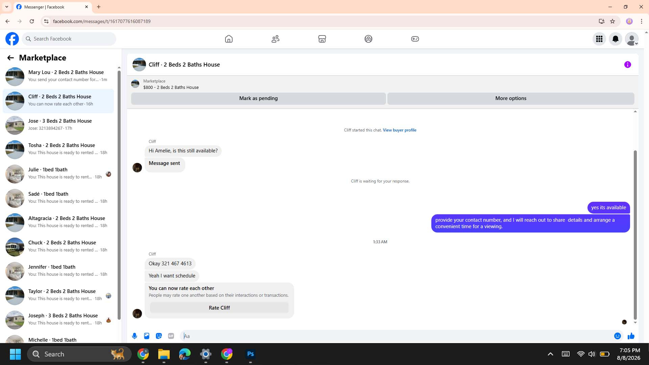Open the Gaming controller icon in the top navigation
The image size is (649, 365).
pyautogui.click(x=415, y=39)
